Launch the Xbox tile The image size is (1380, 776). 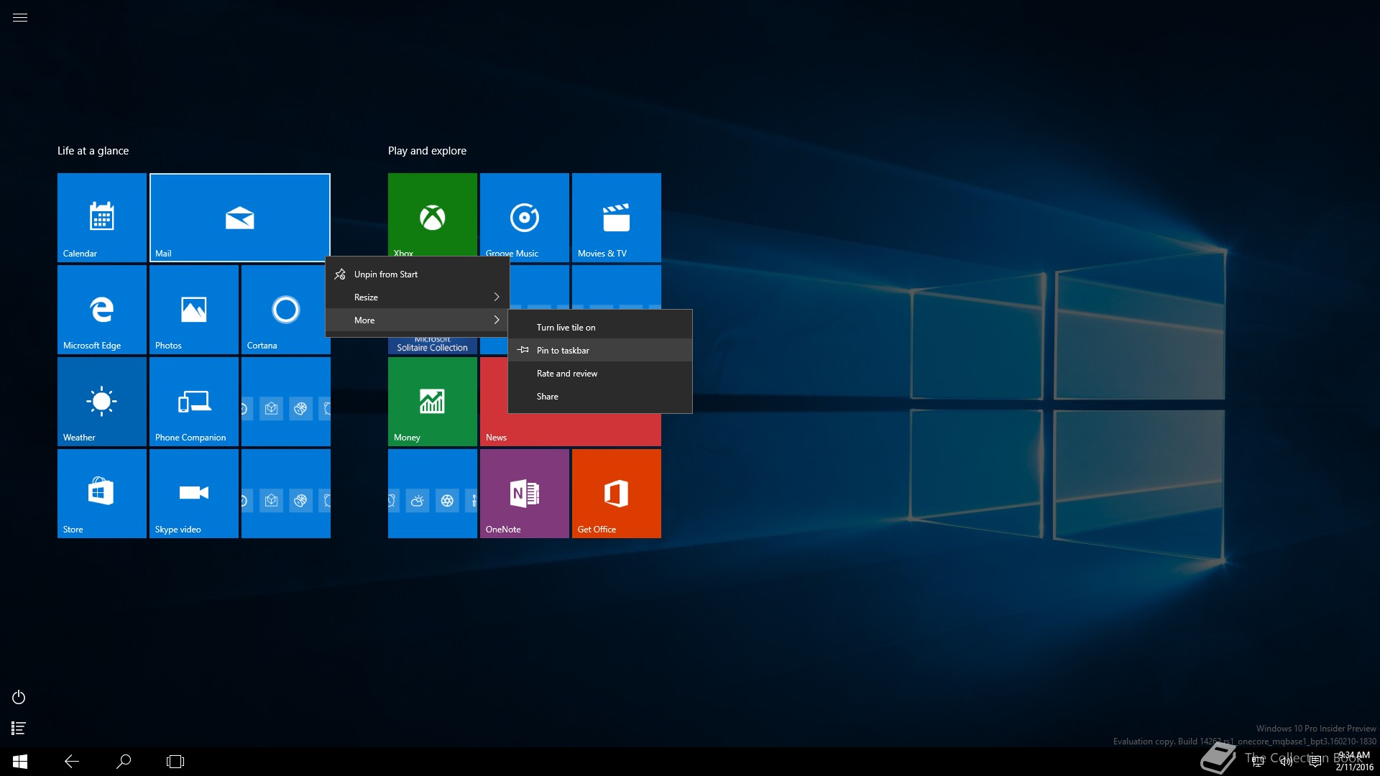[x=433, y=215]
